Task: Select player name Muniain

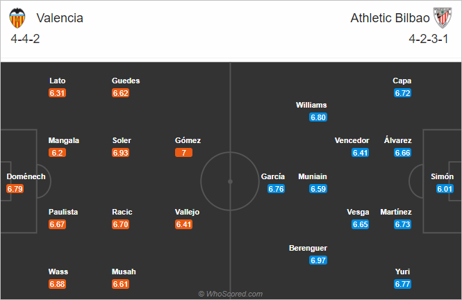Action: pos(313,176)
